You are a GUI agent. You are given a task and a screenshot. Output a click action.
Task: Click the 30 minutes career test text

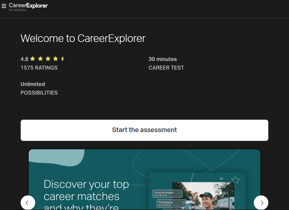[x=163, y=59]
